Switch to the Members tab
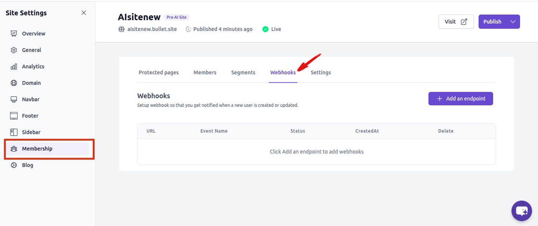This screenshot has width=538, height=226. coord(205,72)
